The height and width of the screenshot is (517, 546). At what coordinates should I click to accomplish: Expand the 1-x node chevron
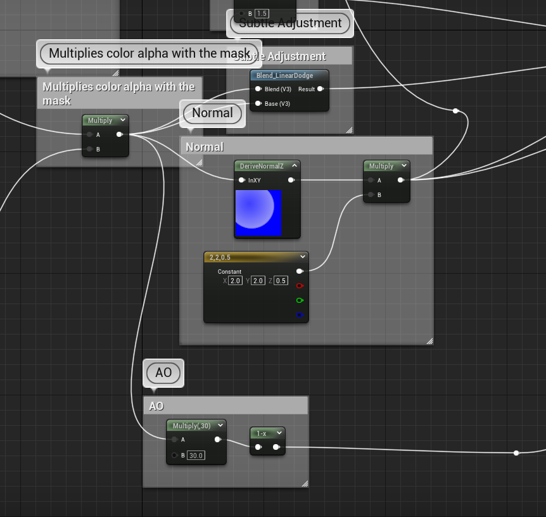pos(279,433)
